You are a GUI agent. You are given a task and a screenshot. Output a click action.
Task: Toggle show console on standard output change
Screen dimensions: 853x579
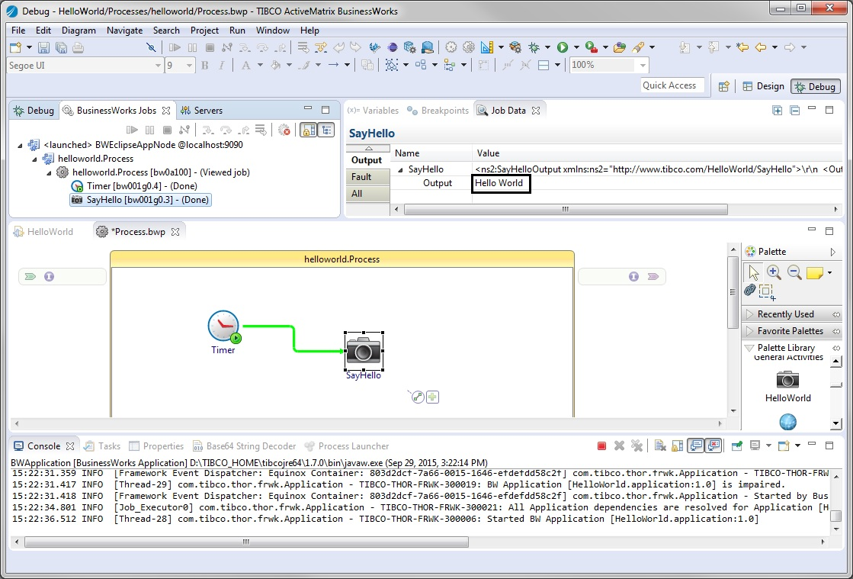pyautogui.click(x=695, y=446)
